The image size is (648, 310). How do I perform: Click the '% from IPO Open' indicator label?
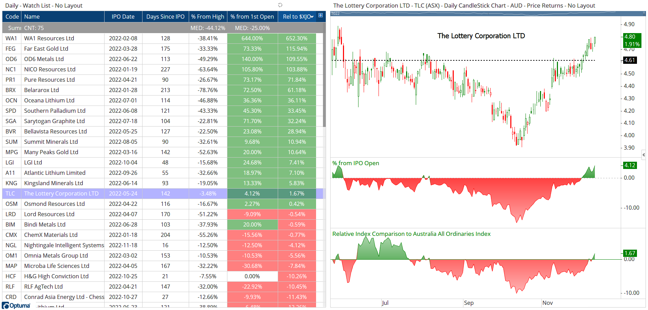[355, 163]
